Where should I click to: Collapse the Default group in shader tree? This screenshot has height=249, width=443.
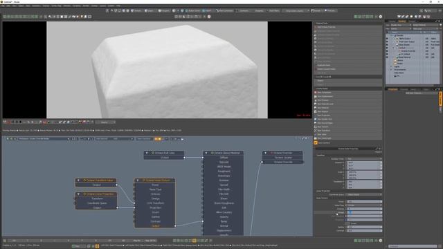coord(393,48)
